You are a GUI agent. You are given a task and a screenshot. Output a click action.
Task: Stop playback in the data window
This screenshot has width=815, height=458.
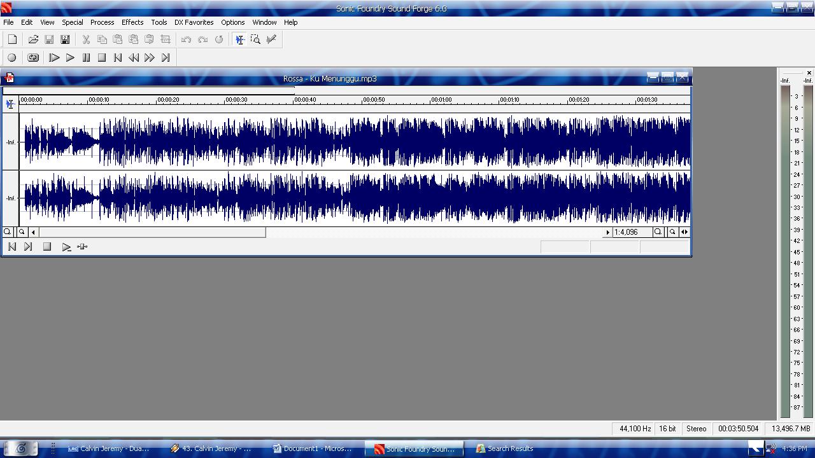pyautogui.click(x=47, y=247)
